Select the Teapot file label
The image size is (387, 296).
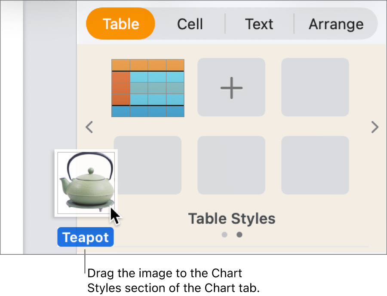[x=85, y=237]
